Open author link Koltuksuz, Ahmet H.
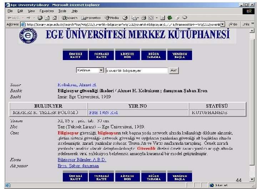Screen dimensions: 257x193 [77, 85]
